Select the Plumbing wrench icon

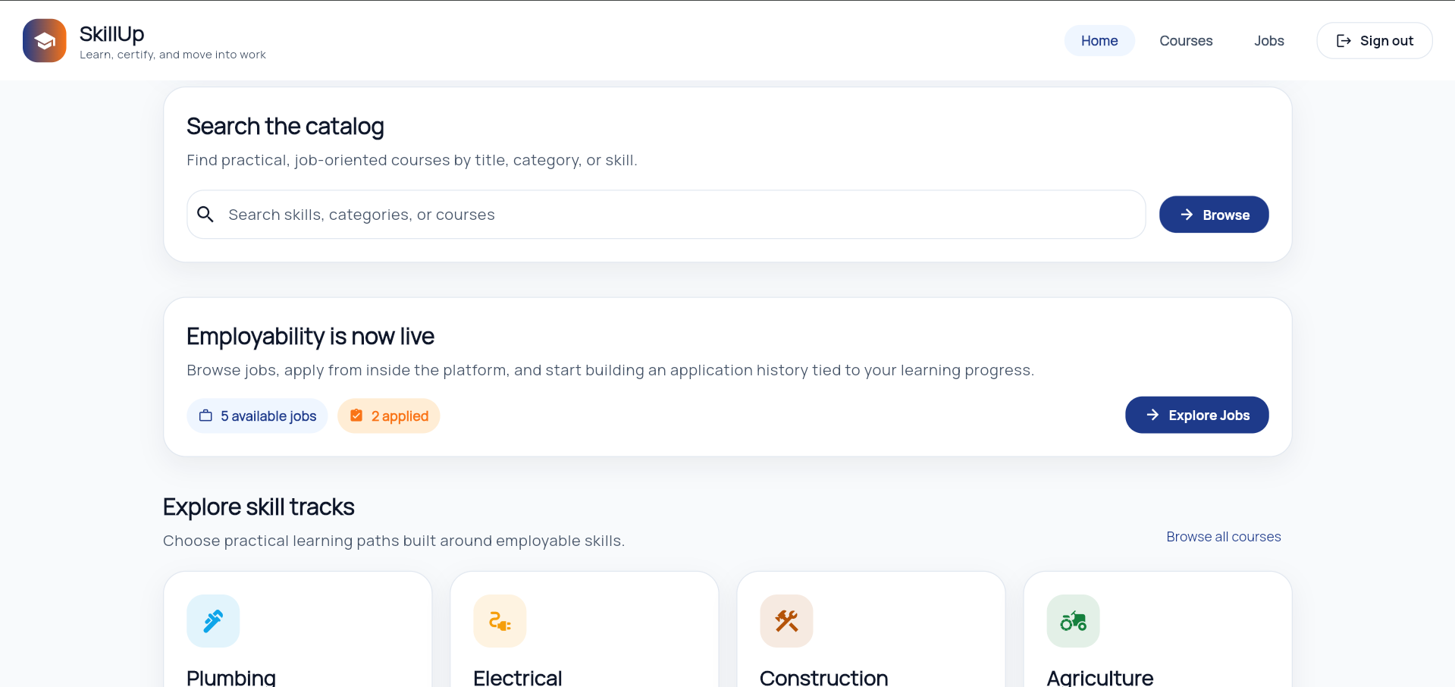click(x=212, y=620)
